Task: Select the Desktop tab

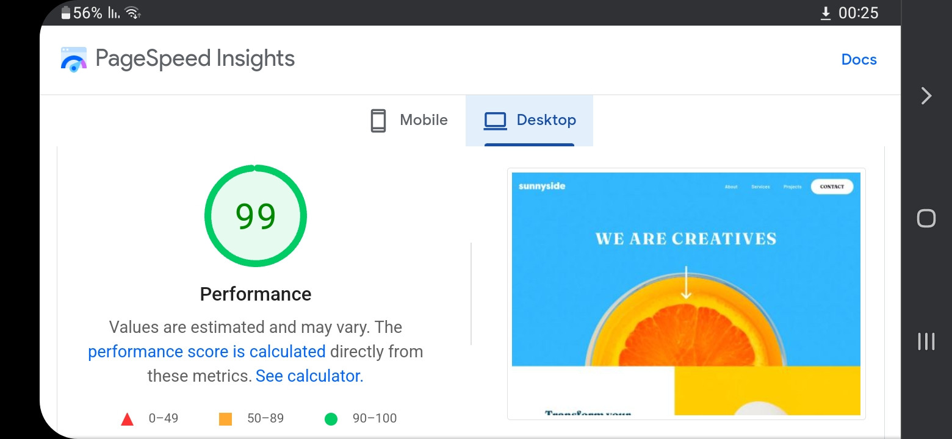Action: coord(530,120)
